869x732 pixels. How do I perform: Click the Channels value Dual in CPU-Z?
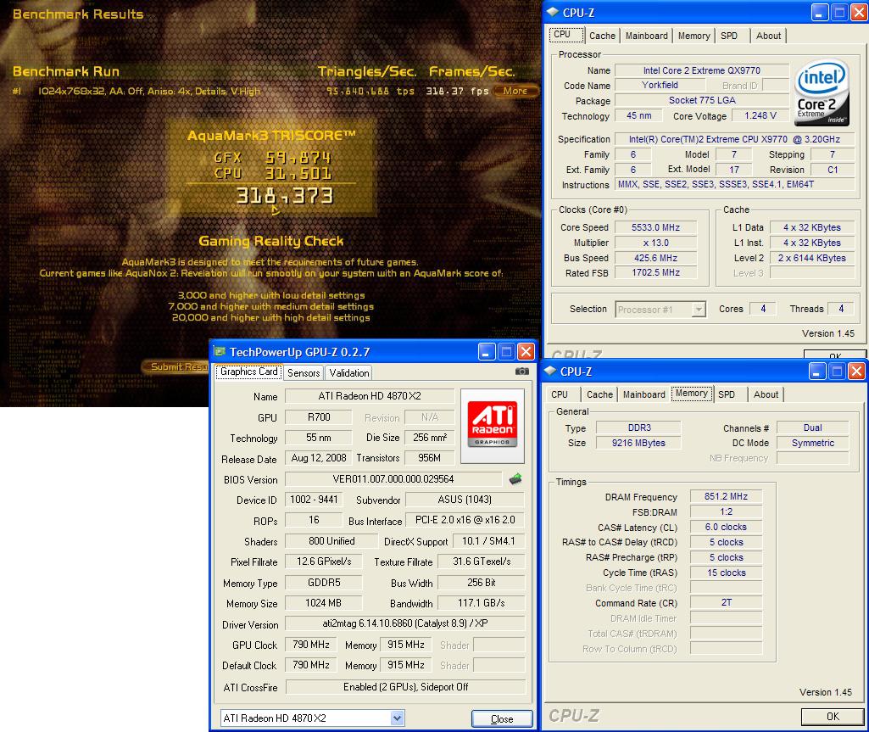pyautogui.click(x=812, y=427)
